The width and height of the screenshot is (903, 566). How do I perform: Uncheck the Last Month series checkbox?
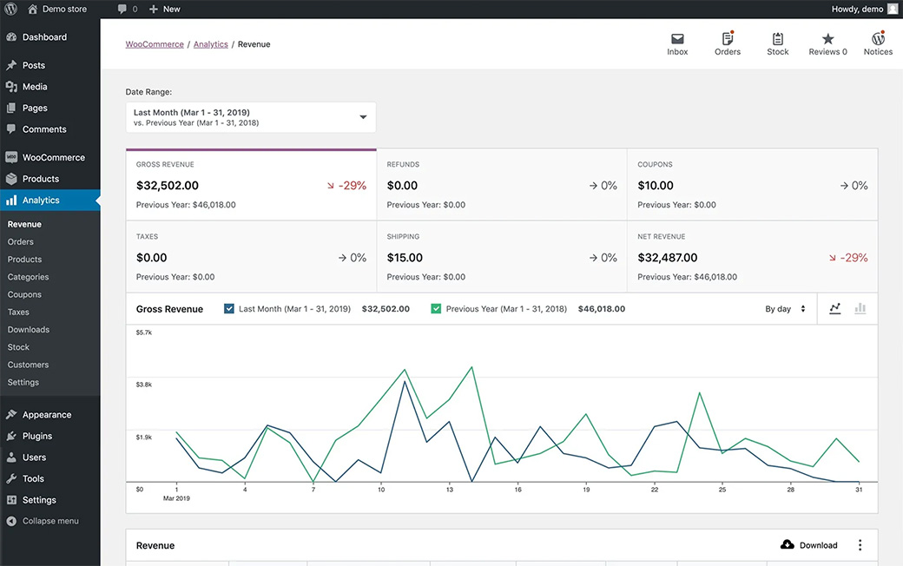(x=229, y=308)
